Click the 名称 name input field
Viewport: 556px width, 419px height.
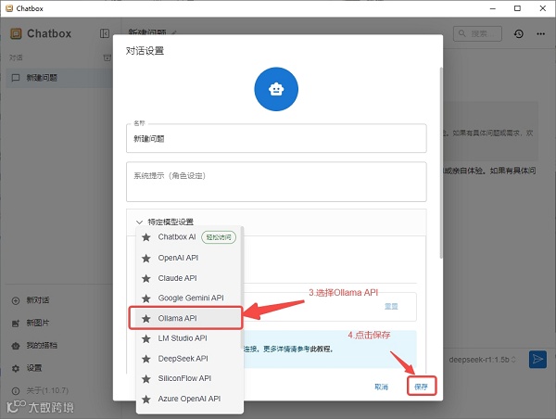(276, 138)
